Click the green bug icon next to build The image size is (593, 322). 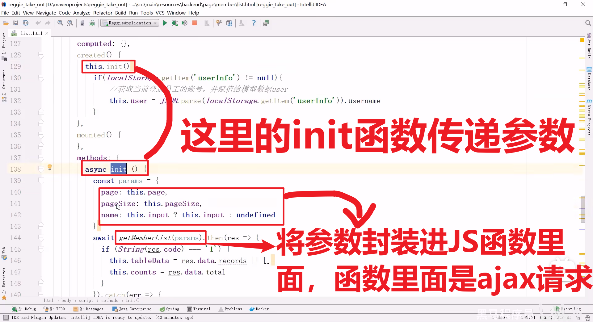coord(92,23)
